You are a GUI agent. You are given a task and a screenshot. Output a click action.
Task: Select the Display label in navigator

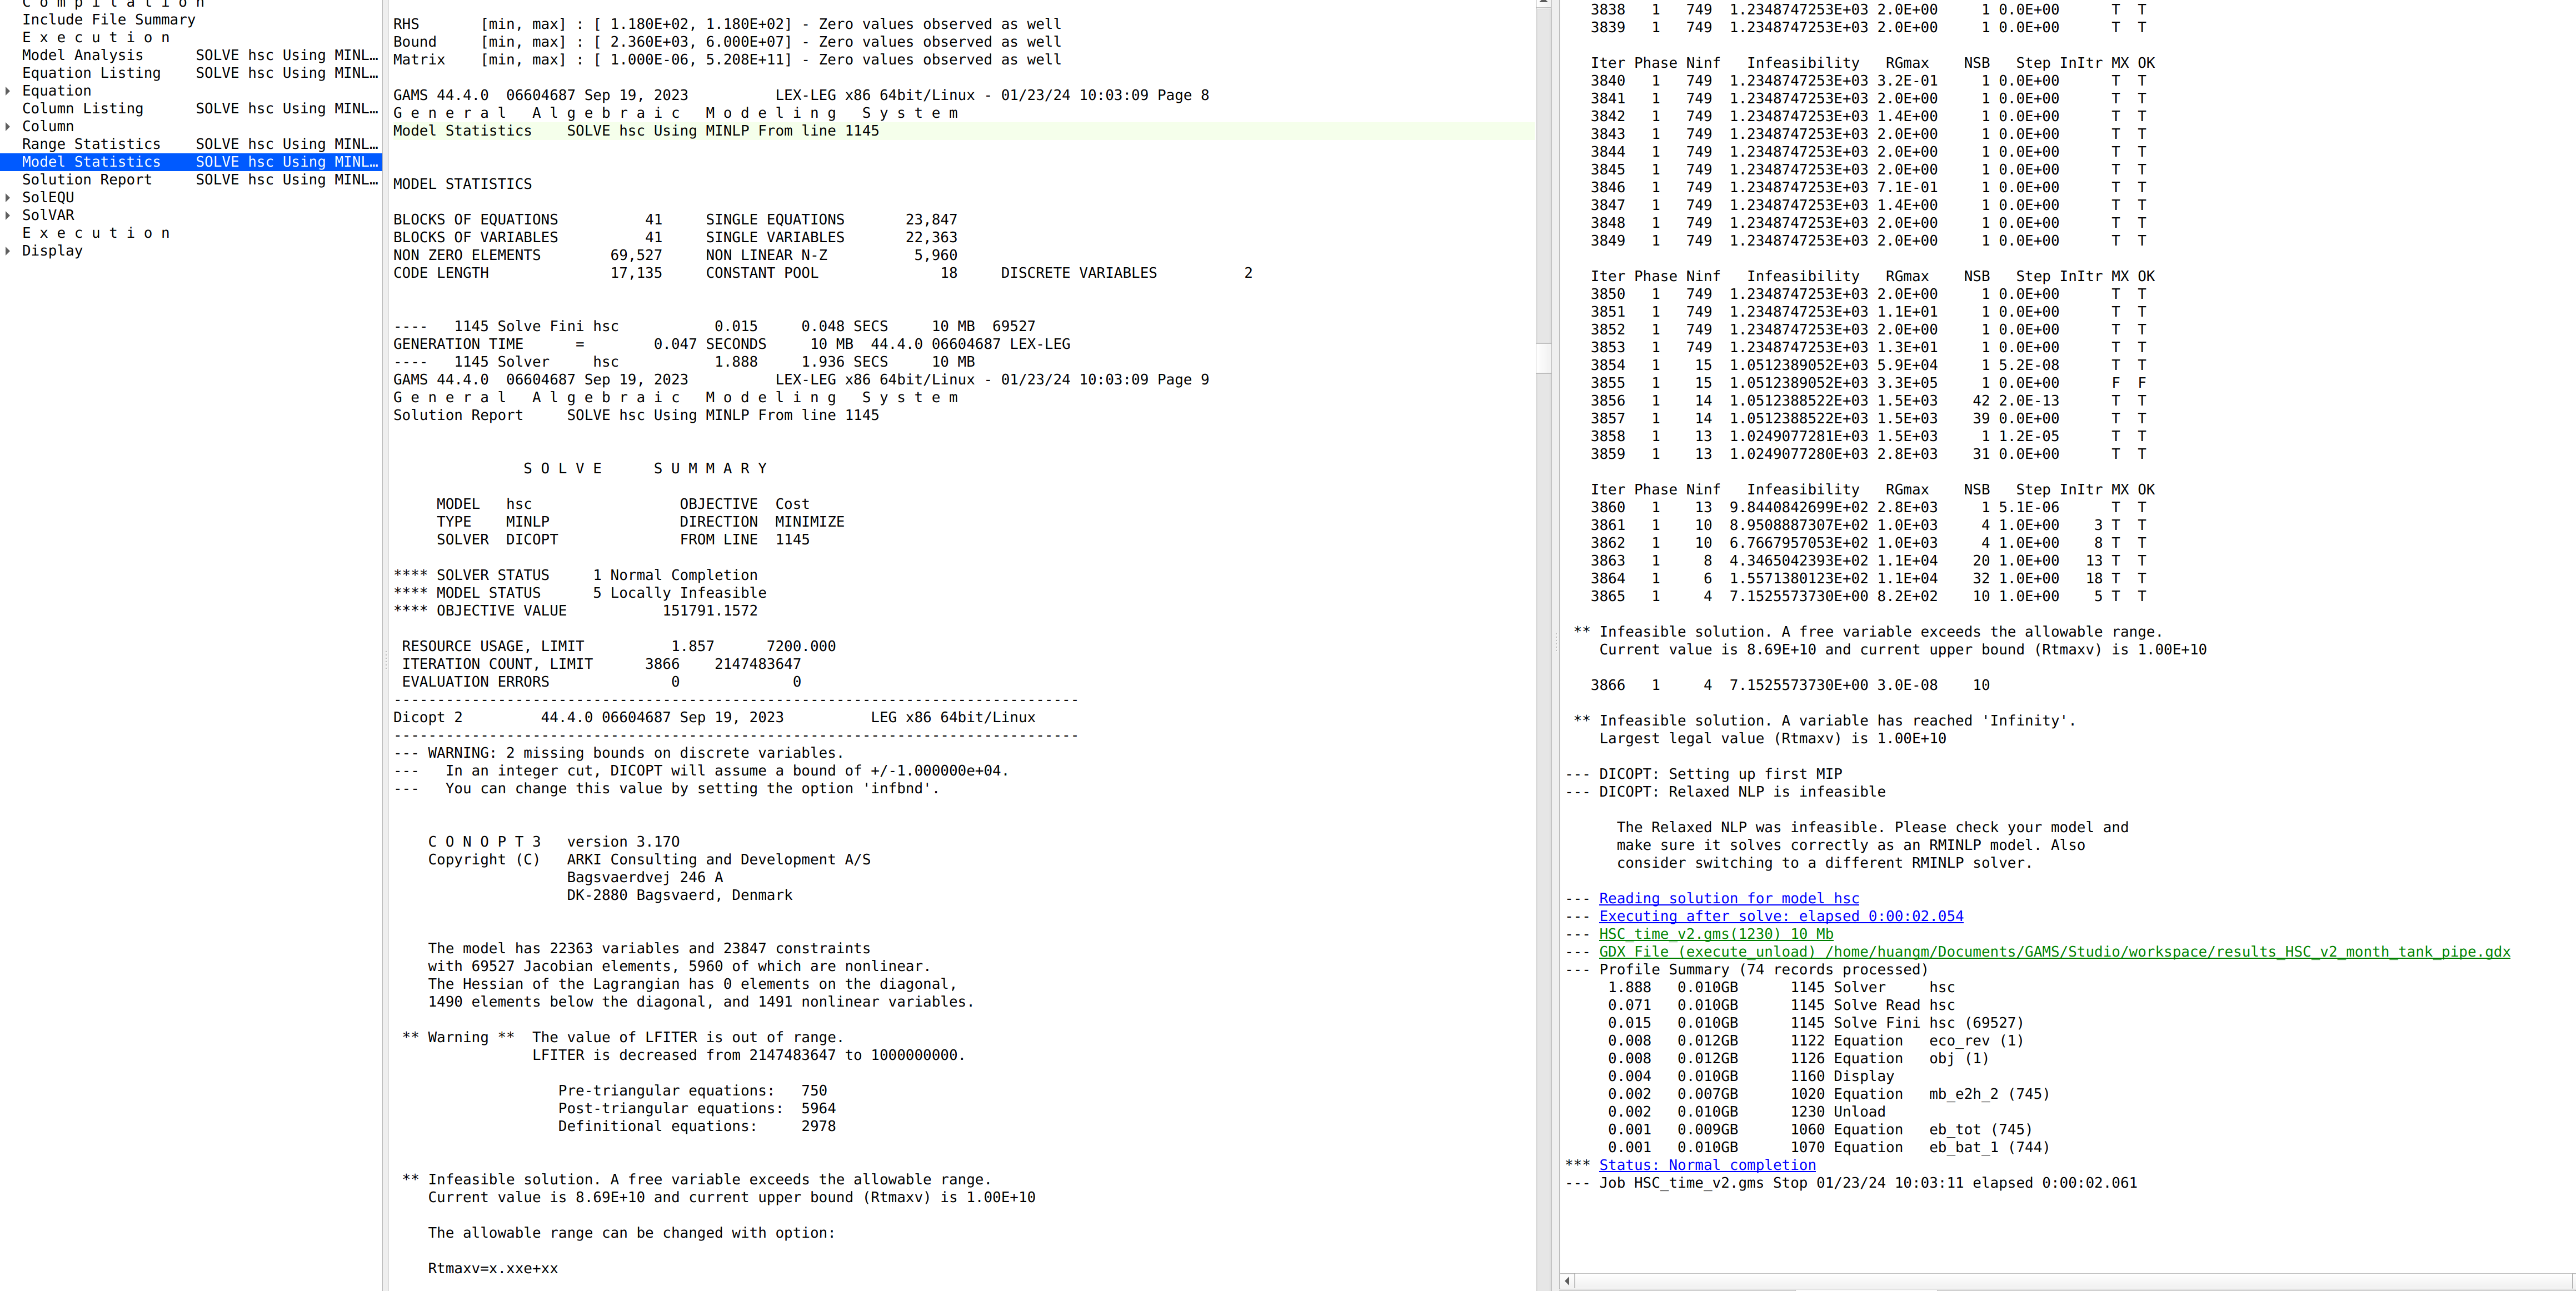pyautogui.click(x=52, y=251)
